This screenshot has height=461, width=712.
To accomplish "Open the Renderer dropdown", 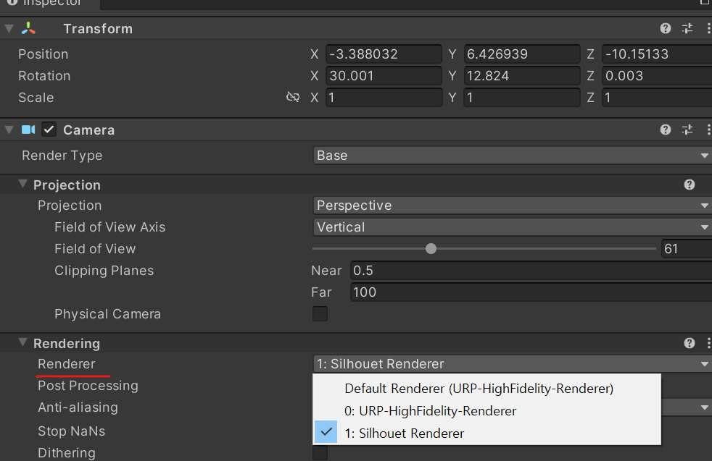I will pos(512,364).
